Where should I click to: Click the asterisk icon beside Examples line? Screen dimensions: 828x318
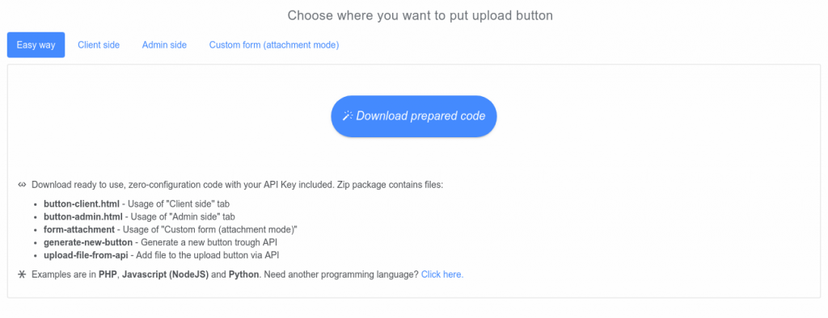(x=22, y=274)
